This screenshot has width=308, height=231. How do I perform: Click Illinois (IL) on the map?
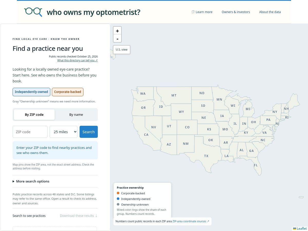tap(235, 124)
